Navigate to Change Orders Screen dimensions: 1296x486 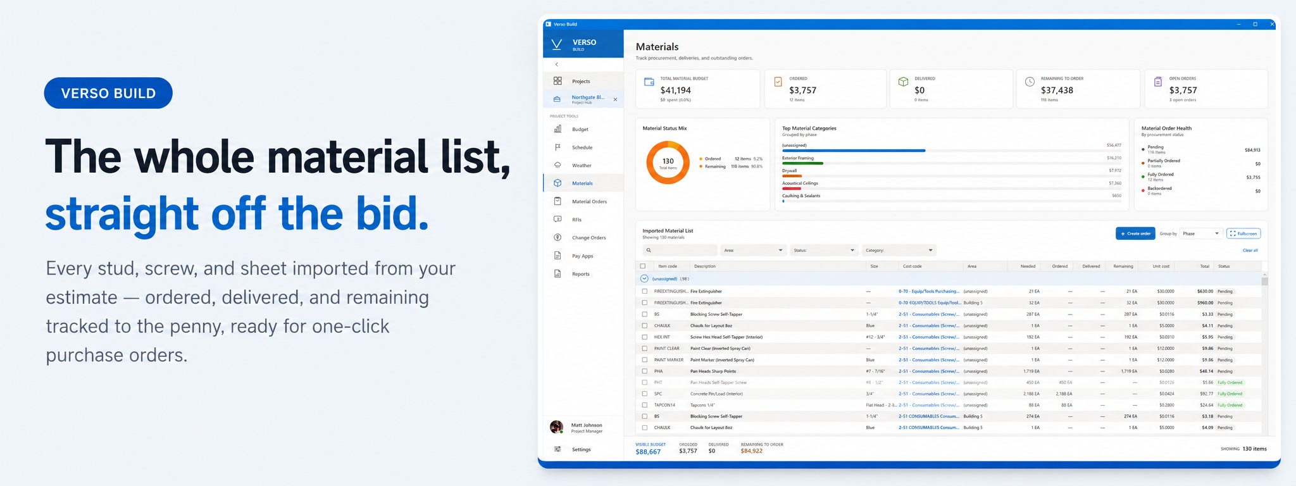click(583, 237)
